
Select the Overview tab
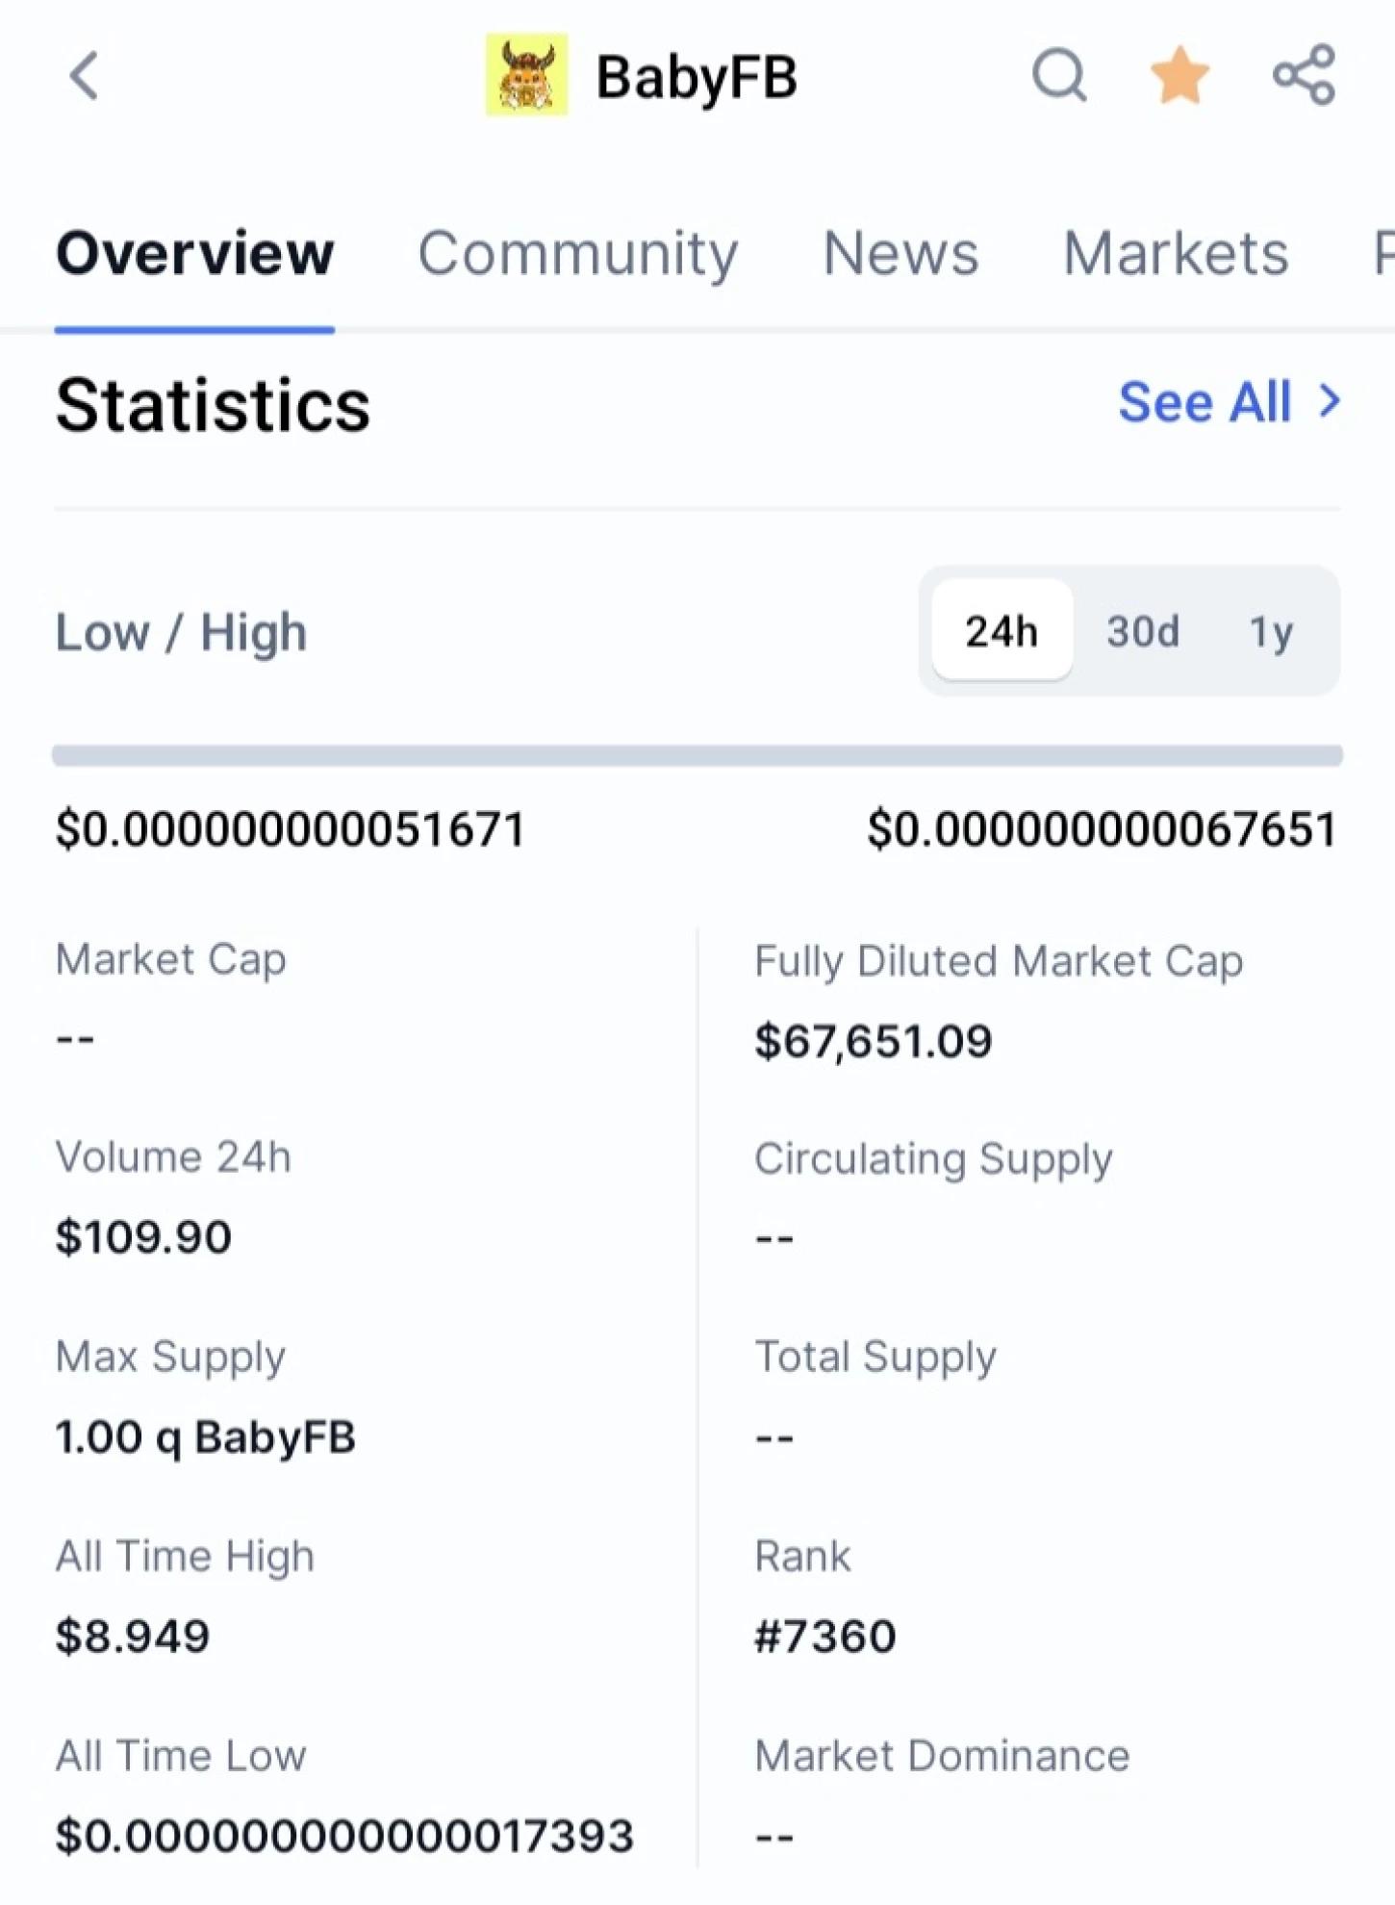coord(194,254)
